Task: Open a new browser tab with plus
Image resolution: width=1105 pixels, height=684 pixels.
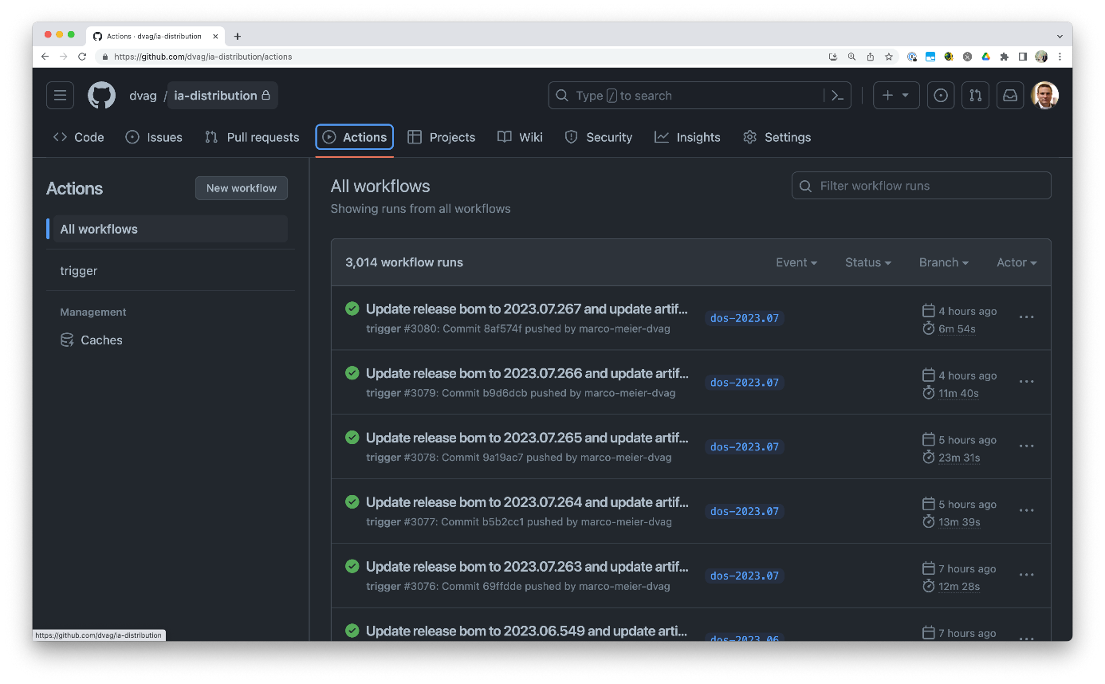Action: [x=238, y=36]
